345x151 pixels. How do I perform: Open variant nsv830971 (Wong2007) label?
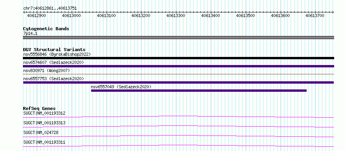click(47, 70)
